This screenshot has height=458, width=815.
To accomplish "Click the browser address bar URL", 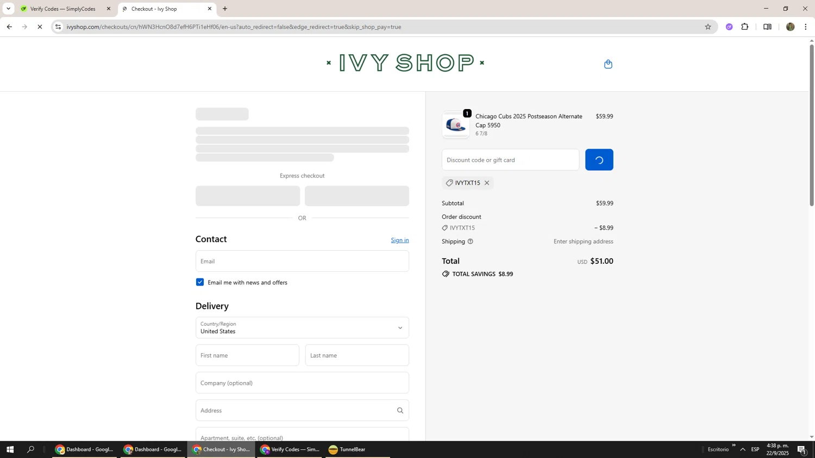I will pos(234,27).
